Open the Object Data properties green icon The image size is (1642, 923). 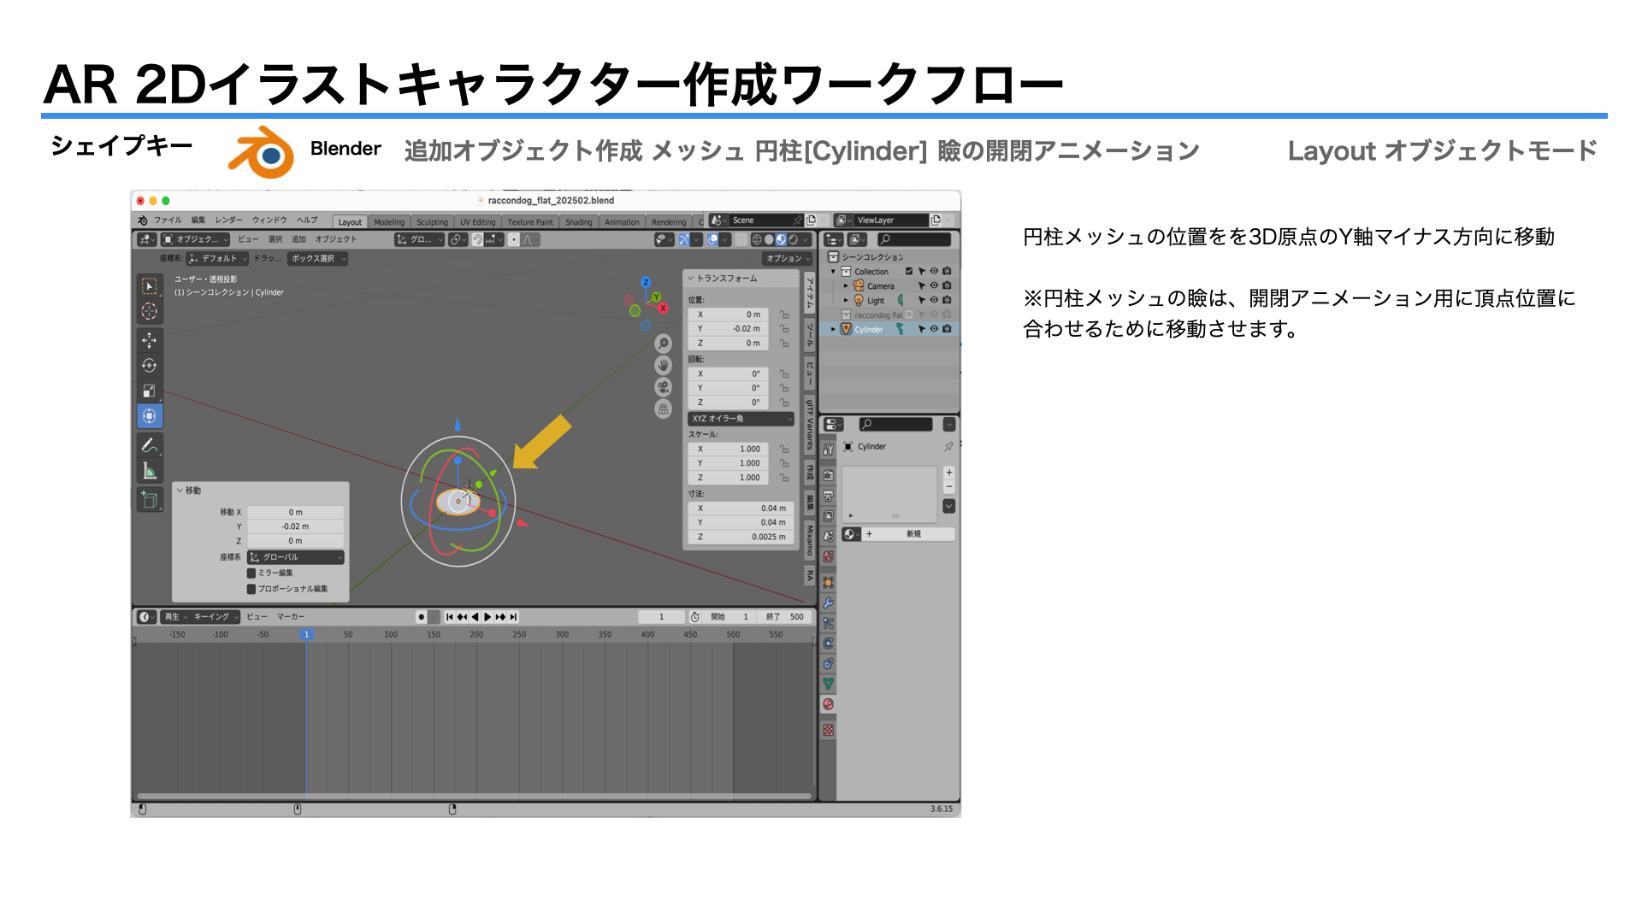point(828,684)
